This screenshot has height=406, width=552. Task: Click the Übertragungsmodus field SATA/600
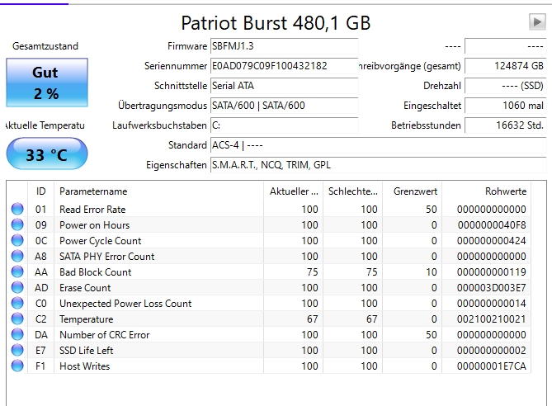click(285, 106)
